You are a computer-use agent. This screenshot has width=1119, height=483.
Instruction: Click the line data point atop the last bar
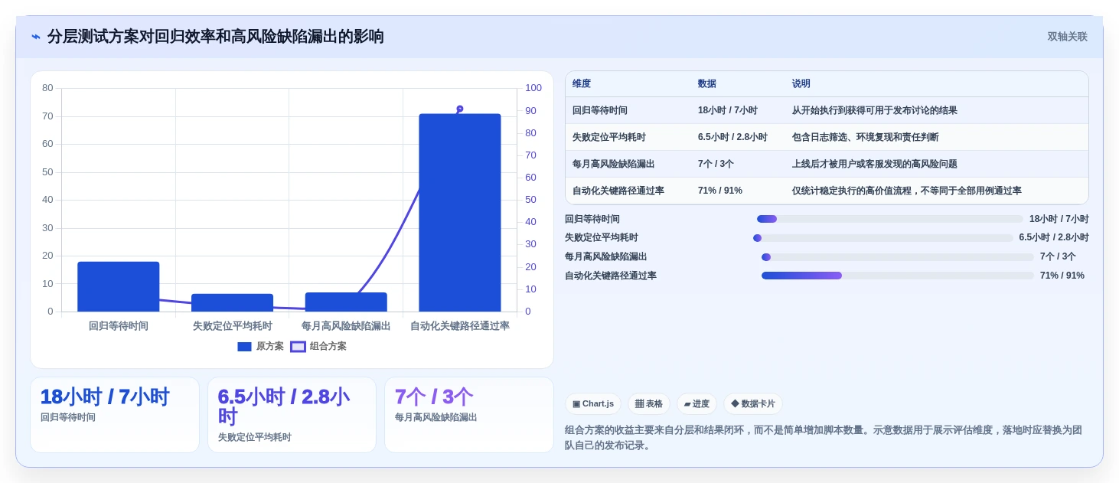tap(460, 109)
